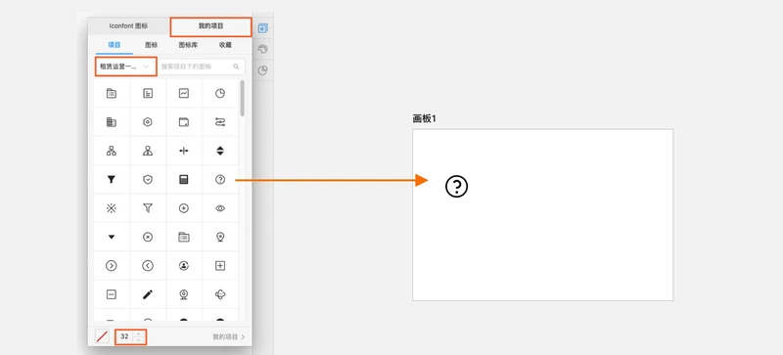Select the circled plus icon
This screenshot has height=355, width=783.
(x=184, y=208)
